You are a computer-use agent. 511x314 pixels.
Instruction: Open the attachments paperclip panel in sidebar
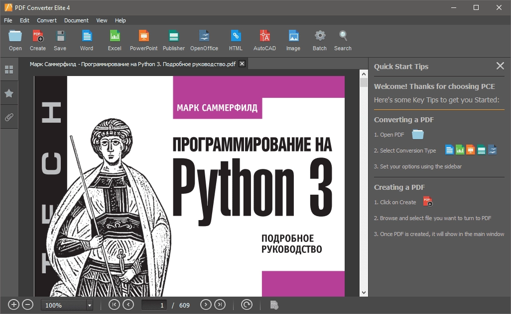tap(9, 117)
